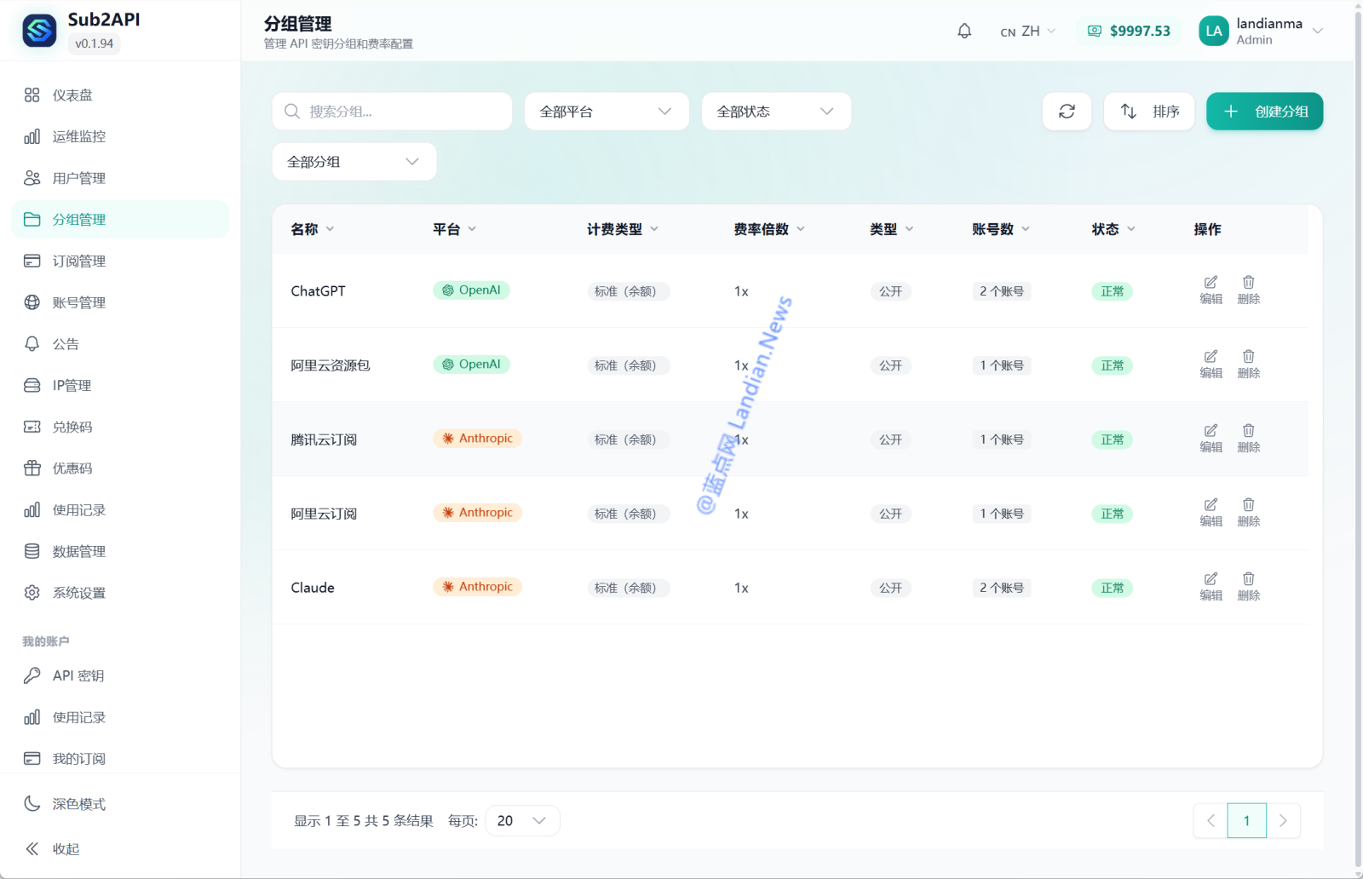Viewport: 1363px width, 879px height.
Task: Click the notification bell icon
Action: (x=964, y=32)
